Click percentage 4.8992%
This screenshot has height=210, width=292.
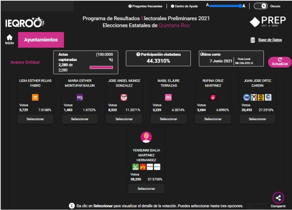[222, 110]
